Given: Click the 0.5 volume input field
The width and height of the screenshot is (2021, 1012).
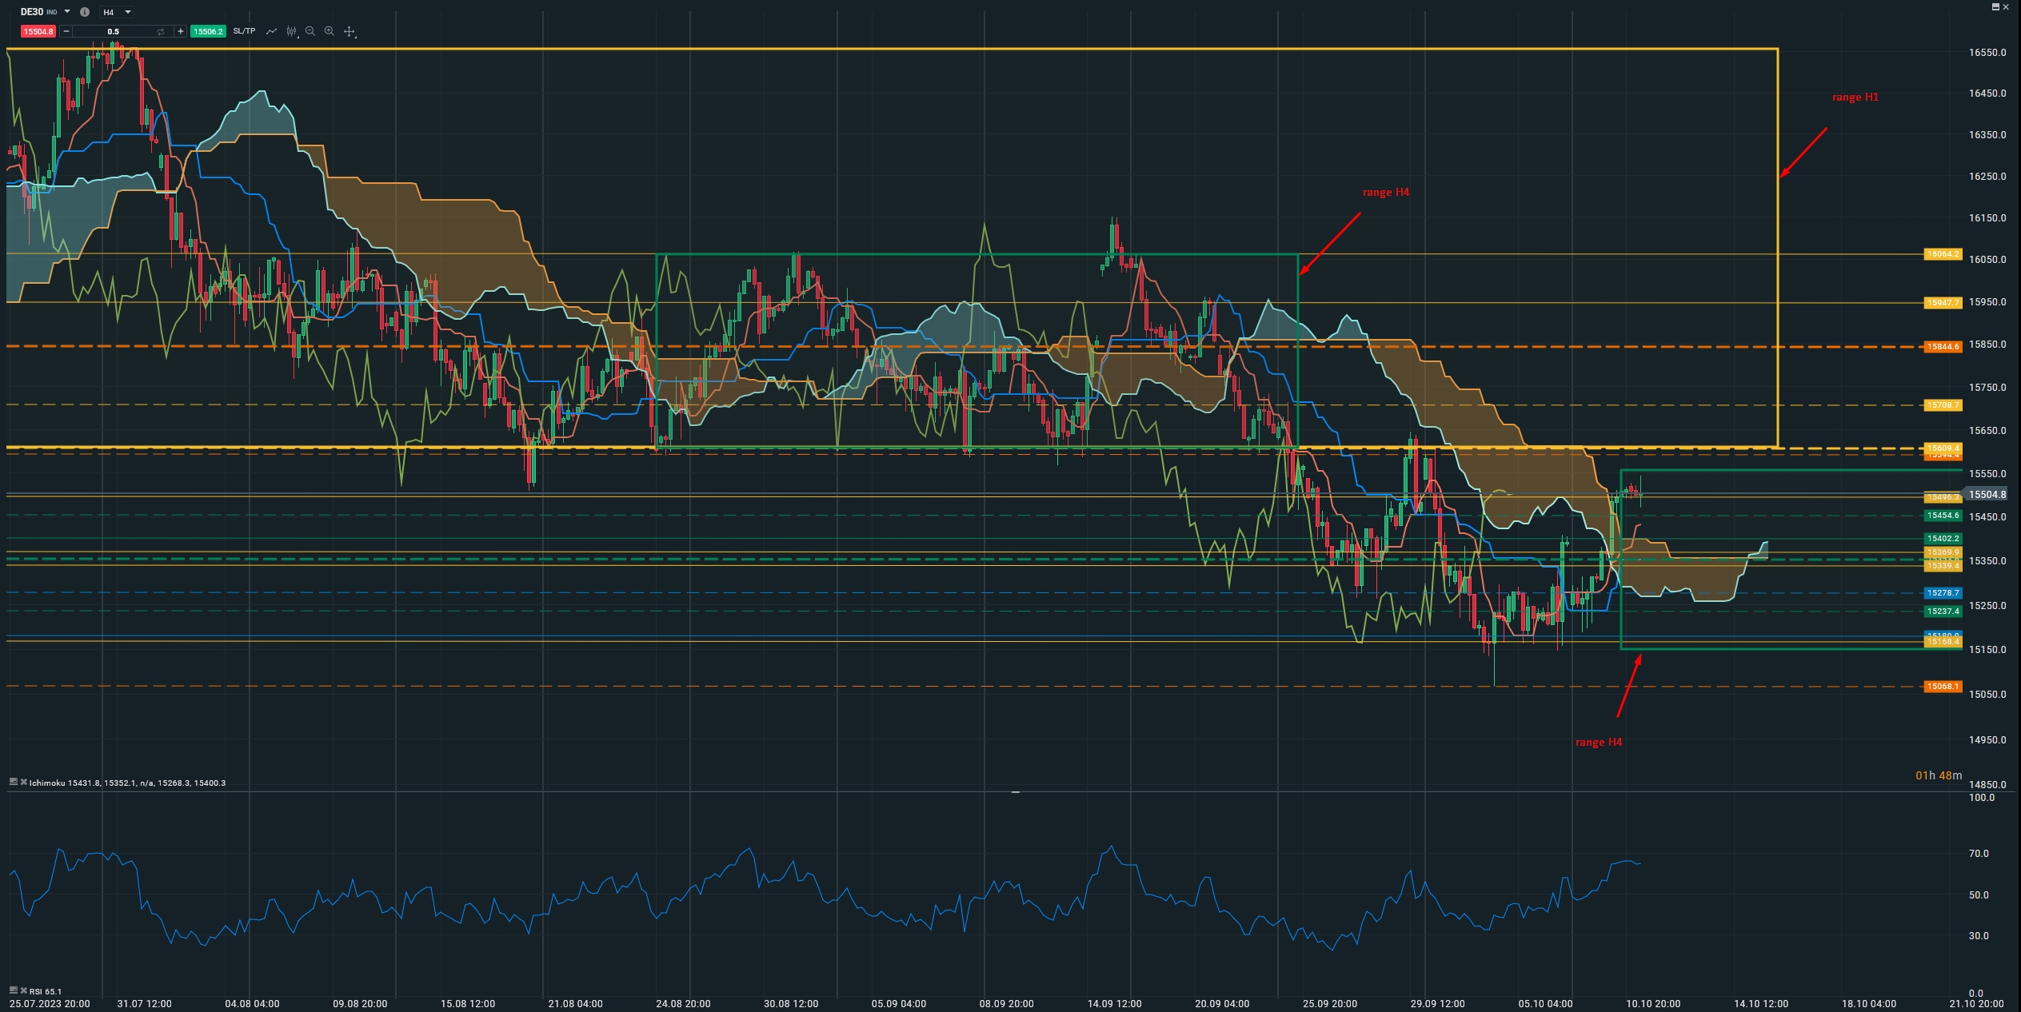Looking at the screenshot, I should click(x=113, y=31).
